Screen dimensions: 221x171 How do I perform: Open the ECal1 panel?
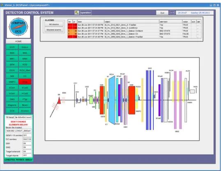pos(12,88)
